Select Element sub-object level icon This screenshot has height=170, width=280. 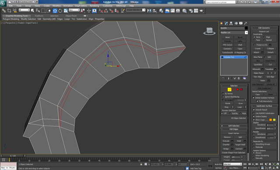(241, 89)
